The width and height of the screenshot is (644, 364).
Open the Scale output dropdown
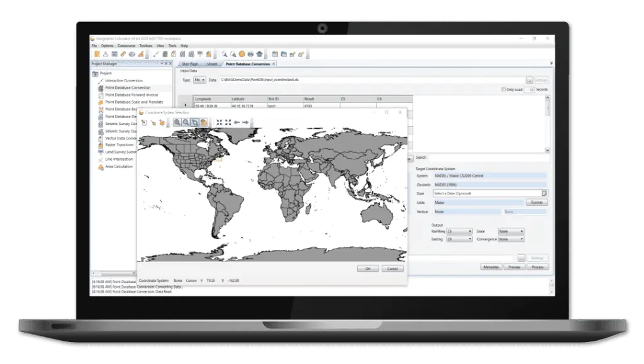pos(511,232)
